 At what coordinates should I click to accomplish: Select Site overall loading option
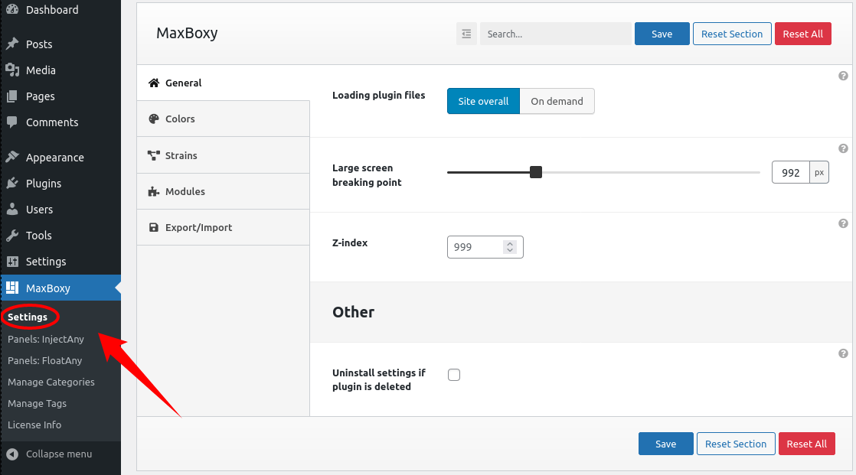point(483,101)
